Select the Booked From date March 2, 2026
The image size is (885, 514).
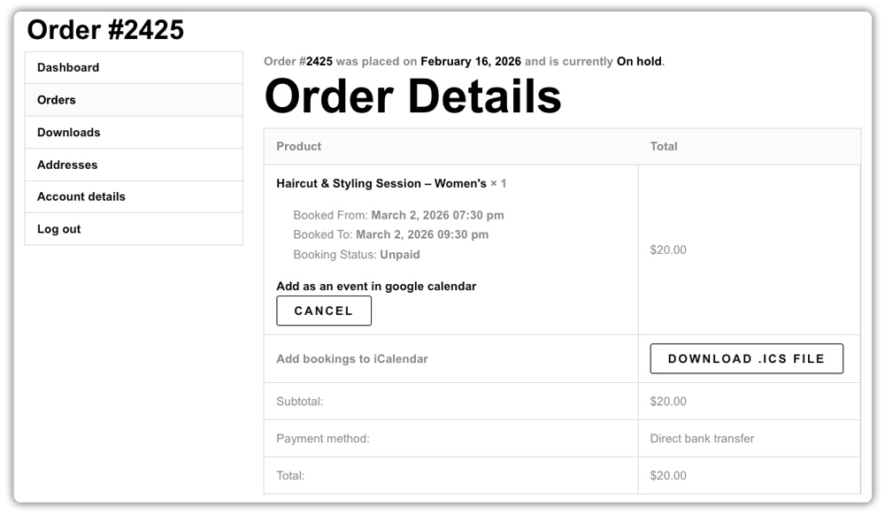click(x=406, y=215)
